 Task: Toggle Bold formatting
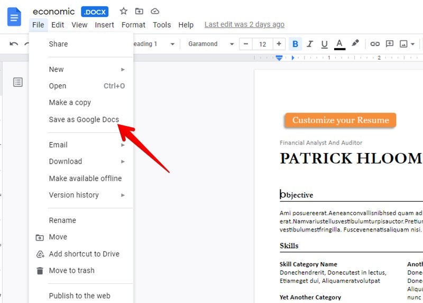click(x=295, y=44)
